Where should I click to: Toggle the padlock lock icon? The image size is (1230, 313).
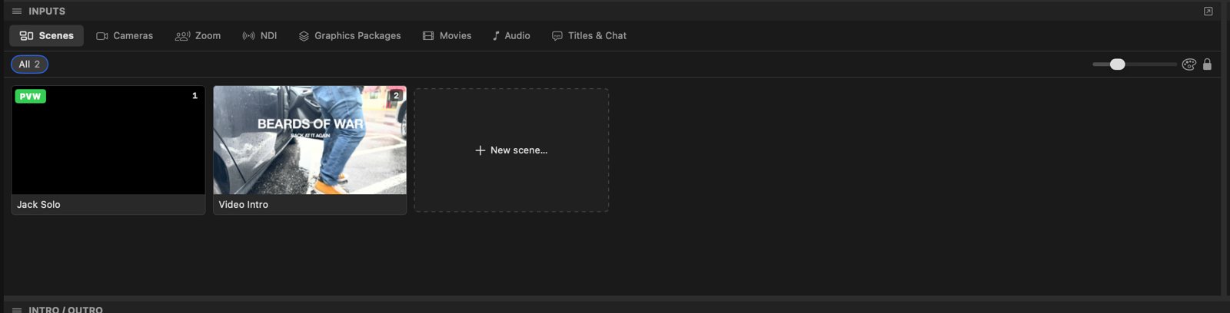[1207, 64]
